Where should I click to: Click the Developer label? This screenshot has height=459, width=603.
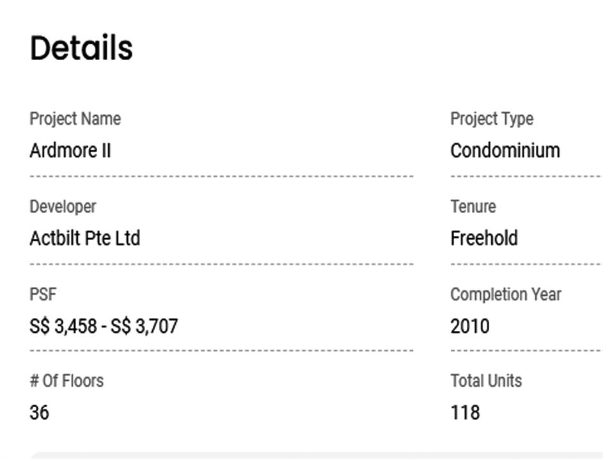(63, 207)
